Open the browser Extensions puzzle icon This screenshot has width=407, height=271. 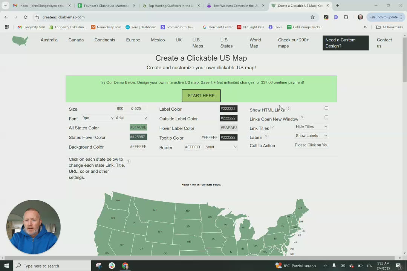tap(346, 17)
